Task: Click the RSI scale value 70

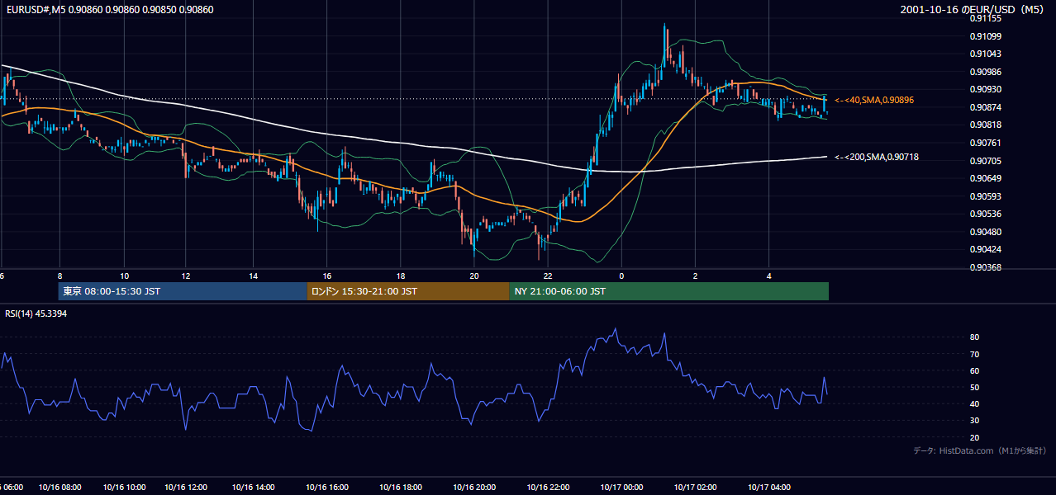Action: tap(974, 354)
